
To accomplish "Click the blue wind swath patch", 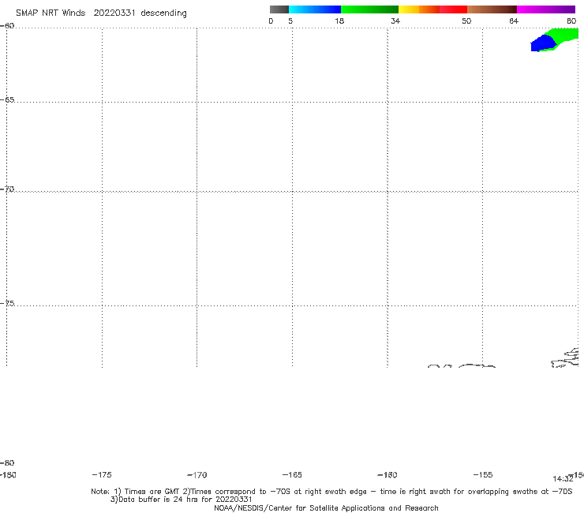I will 543,43.
